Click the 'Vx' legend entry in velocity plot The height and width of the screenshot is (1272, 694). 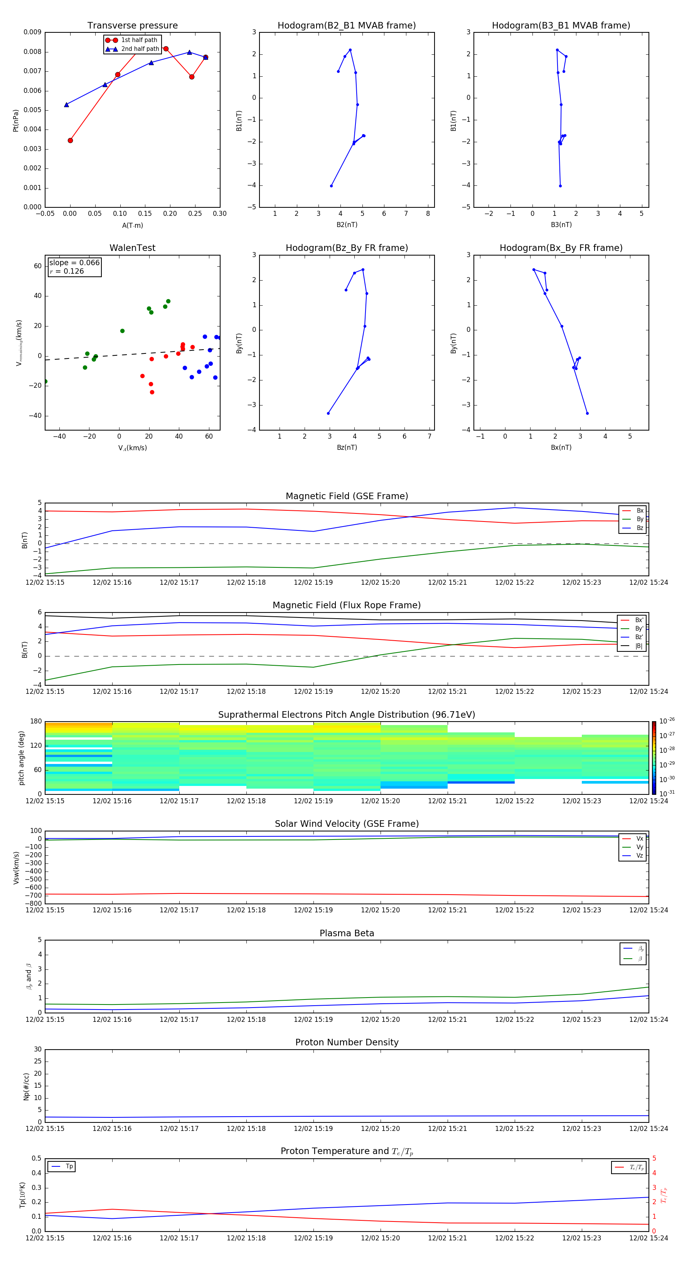[633, 838]
